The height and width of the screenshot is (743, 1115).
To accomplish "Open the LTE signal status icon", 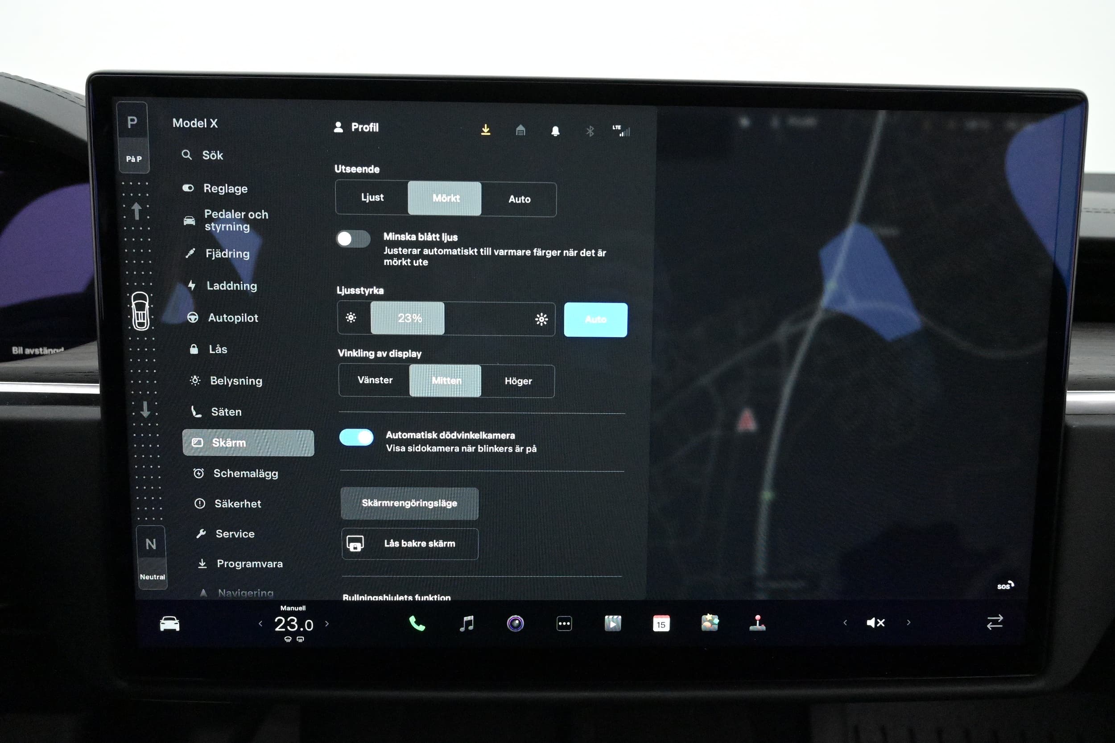I will pyautogui.click(x=621, y=131).
